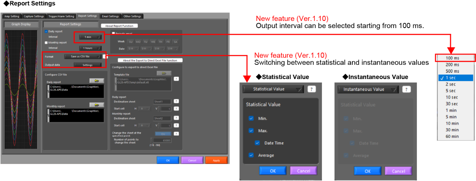Select 100 ms from the interval list
The width and height of the screenshot is (476, 181).
pyautogui.click(x=456, y=58)
